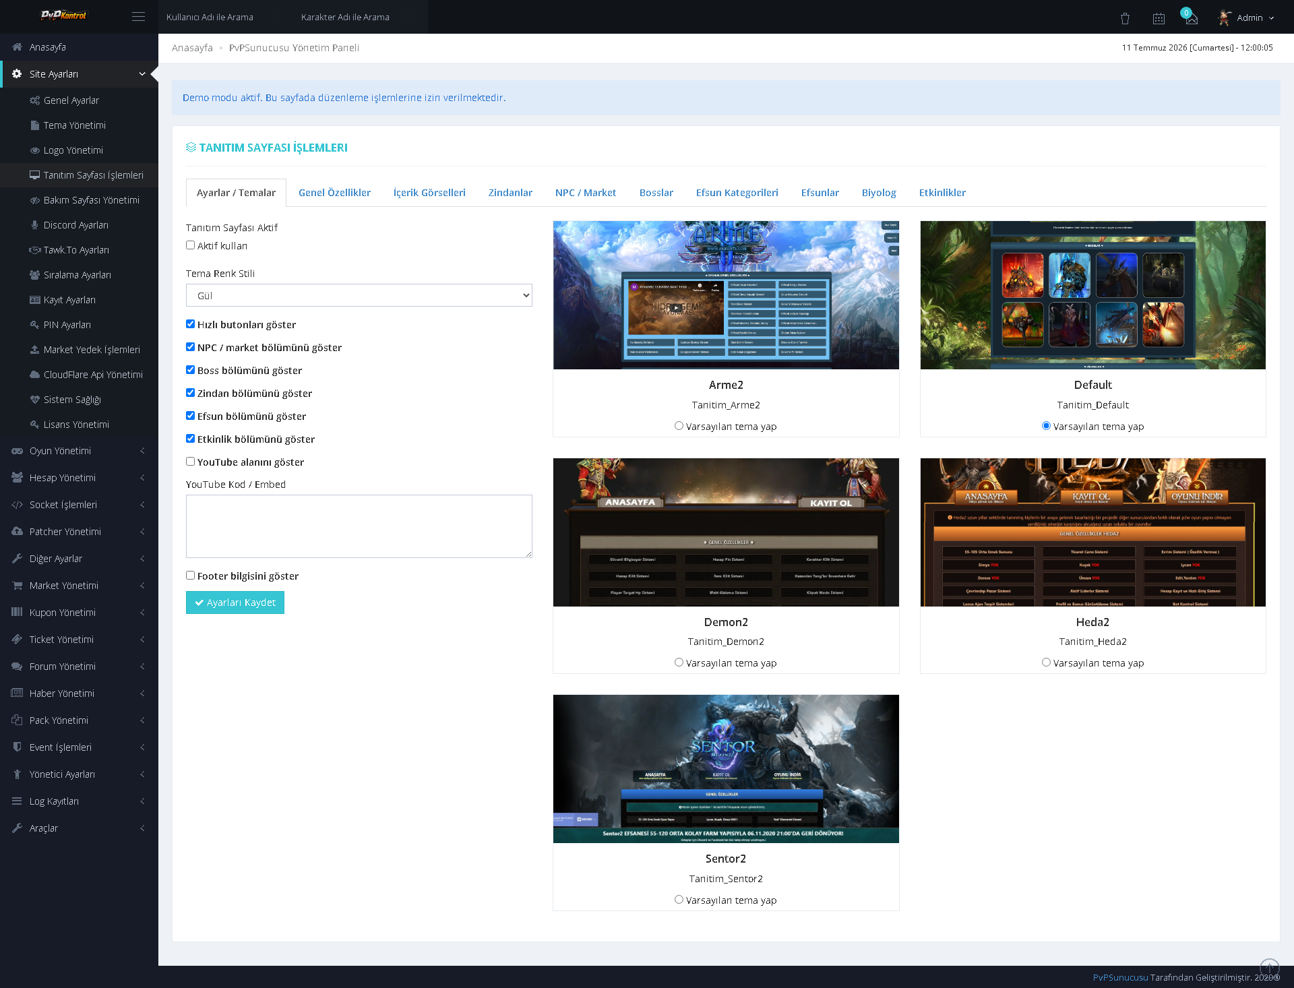
Task: Click the Araçlar wrench icon
Action: [17, 828]
